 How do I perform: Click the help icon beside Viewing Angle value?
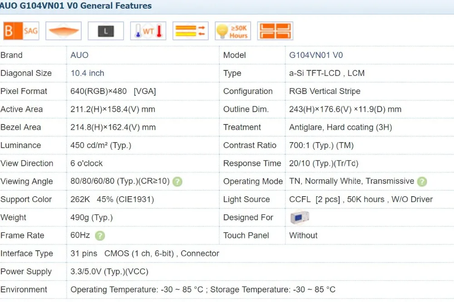pyautogui.click(x=177, y=182)
